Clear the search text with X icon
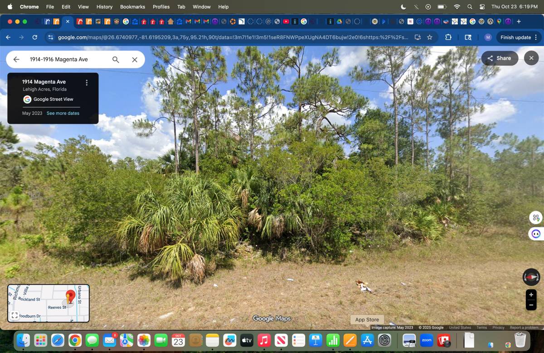The height and width of the screenshot is (353, 544). tap(135, 59)
